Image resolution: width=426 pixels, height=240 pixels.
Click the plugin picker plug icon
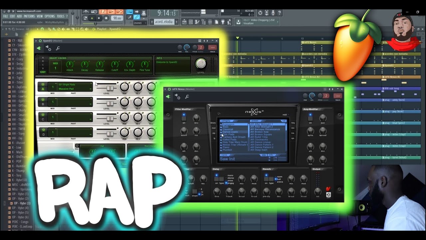coord(223,22)
